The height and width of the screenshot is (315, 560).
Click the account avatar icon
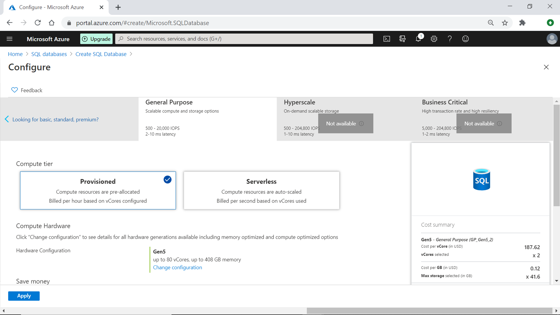[x=551, y=39]
